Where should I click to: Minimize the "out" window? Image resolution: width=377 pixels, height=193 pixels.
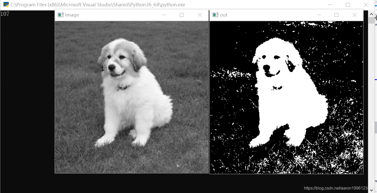point(319,15)
